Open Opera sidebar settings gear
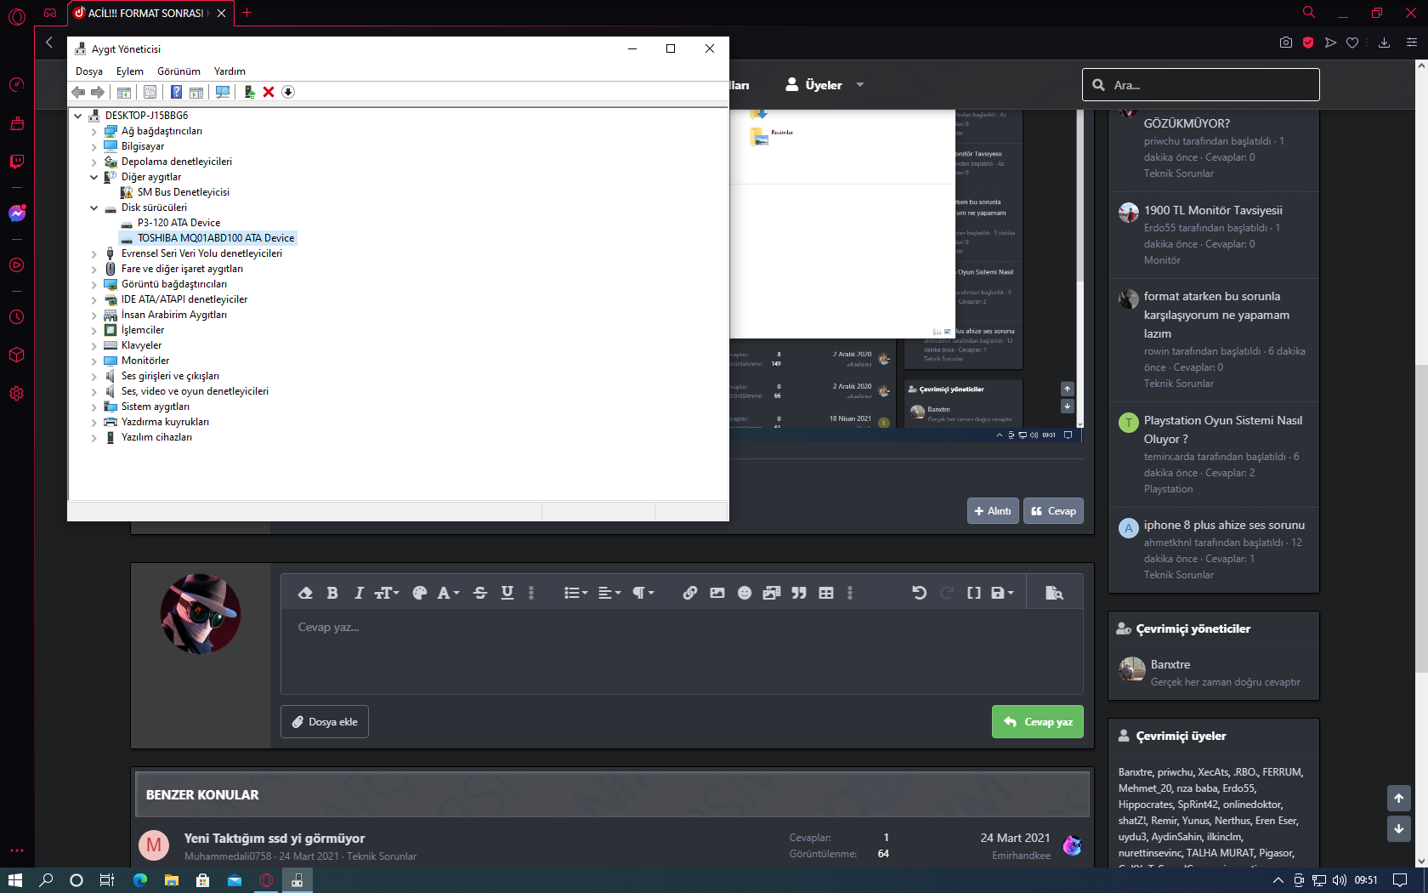Image resolution: width=1428 pixels, height=893 pixels. point(17,394)
